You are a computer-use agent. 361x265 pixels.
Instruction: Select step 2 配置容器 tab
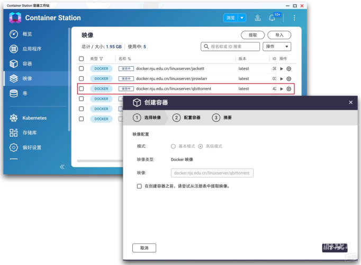186,118
